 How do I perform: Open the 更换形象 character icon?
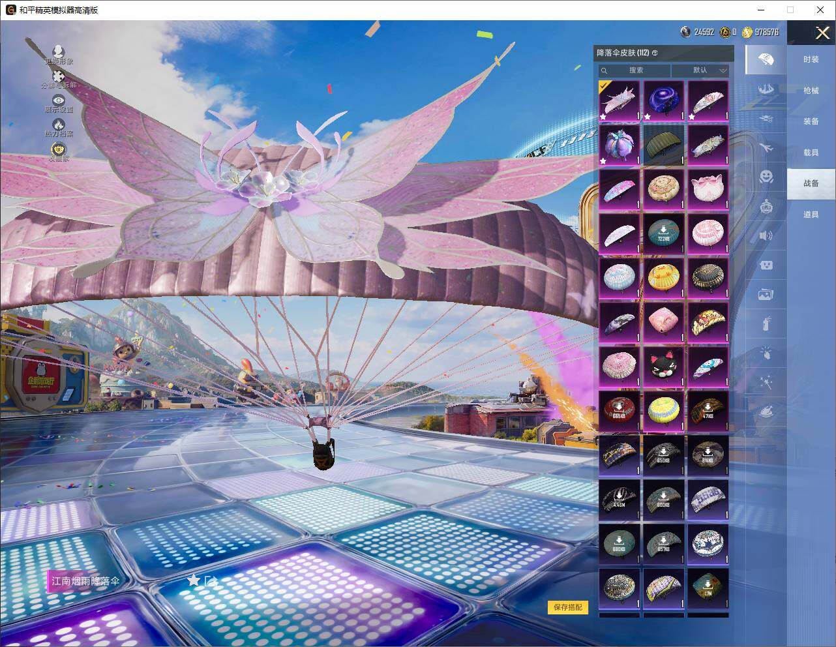tap(59, 53)
